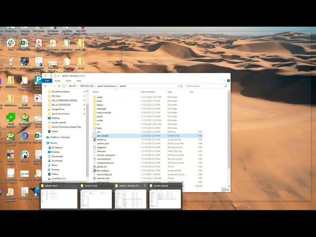Click the navigation pane vertical scrollbar
The image size is (316, 237).
(87, 139)
